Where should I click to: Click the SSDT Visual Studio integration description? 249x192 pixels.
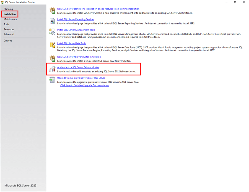coord(150,49)
